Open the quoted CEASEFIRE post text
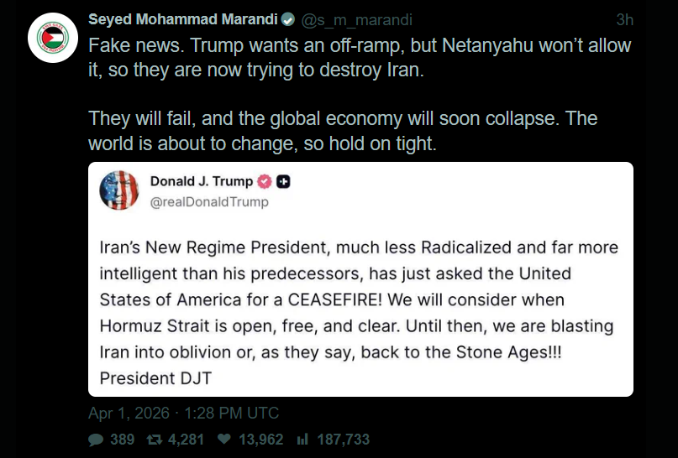The height and width of the screenshot is (458, 678). click(359, 313)
